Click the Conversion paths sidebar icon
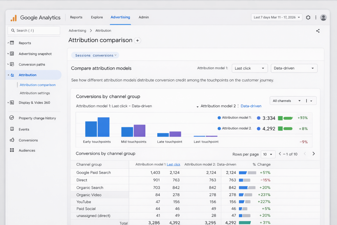Screen dimensions: 337x225 pos(12,64)
